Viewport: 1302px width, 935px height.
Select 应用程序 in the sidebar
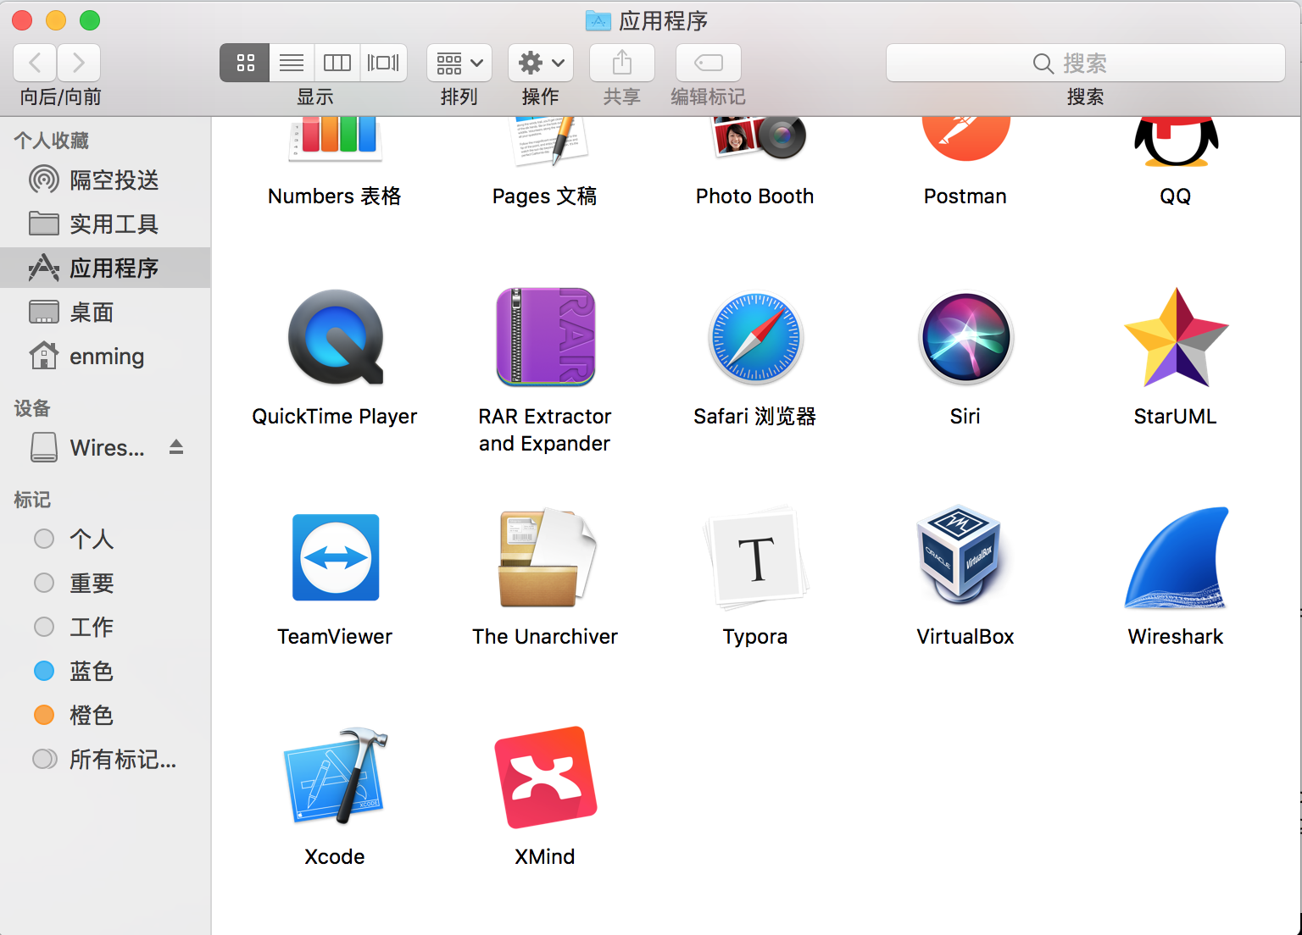[x=105, y=268]
